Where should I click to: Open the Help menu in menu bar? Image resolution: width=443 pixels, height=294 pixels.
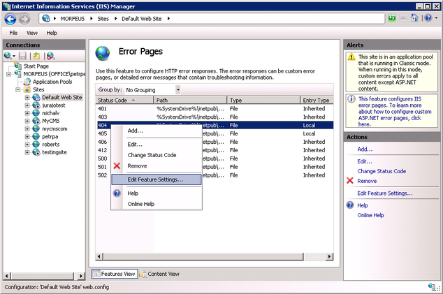pyautogui.click(x=52, y=33)
